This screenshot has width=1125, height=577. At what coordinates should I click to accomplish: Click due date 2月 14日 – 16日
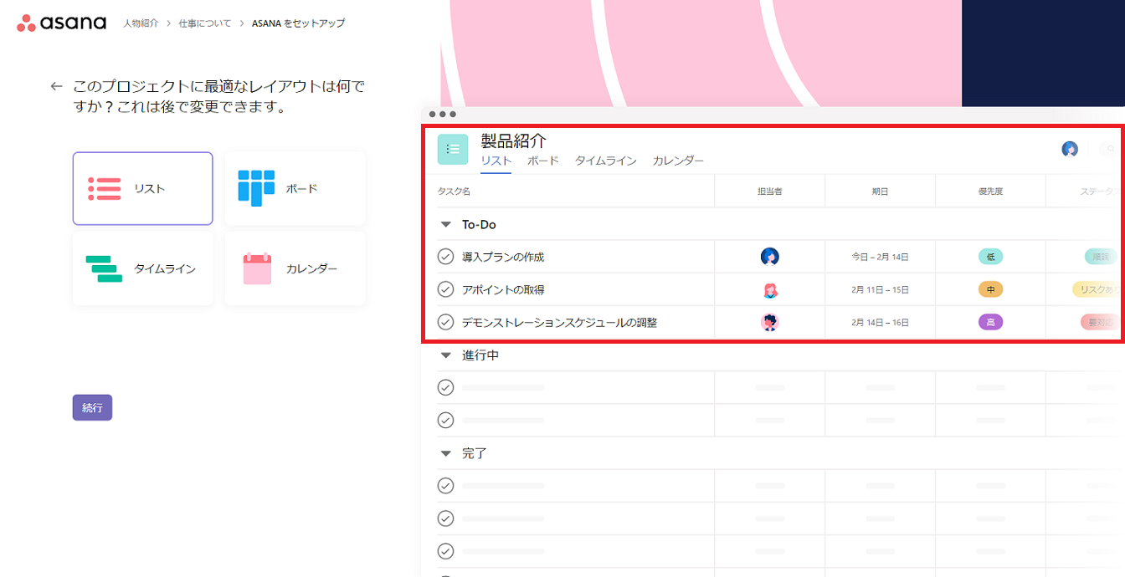[x=880, y=322]
